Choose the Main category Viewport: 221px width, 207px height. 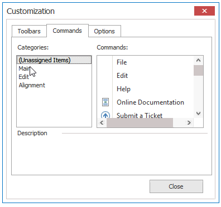54,68
